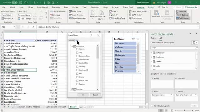This screenshot has width=200, height=112.
Task: Select King in LastName slicer
Action: coord(125,63)
